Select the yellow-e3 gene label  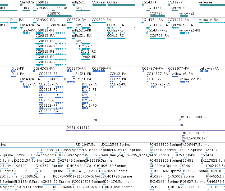(179, 8)
